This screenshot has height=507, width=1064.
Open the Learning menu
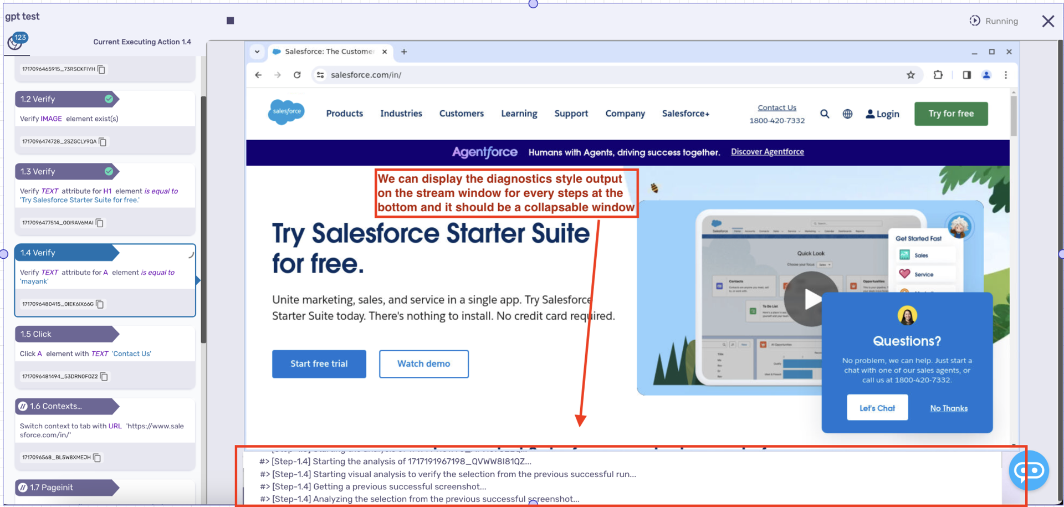click(x=519, y=114)
